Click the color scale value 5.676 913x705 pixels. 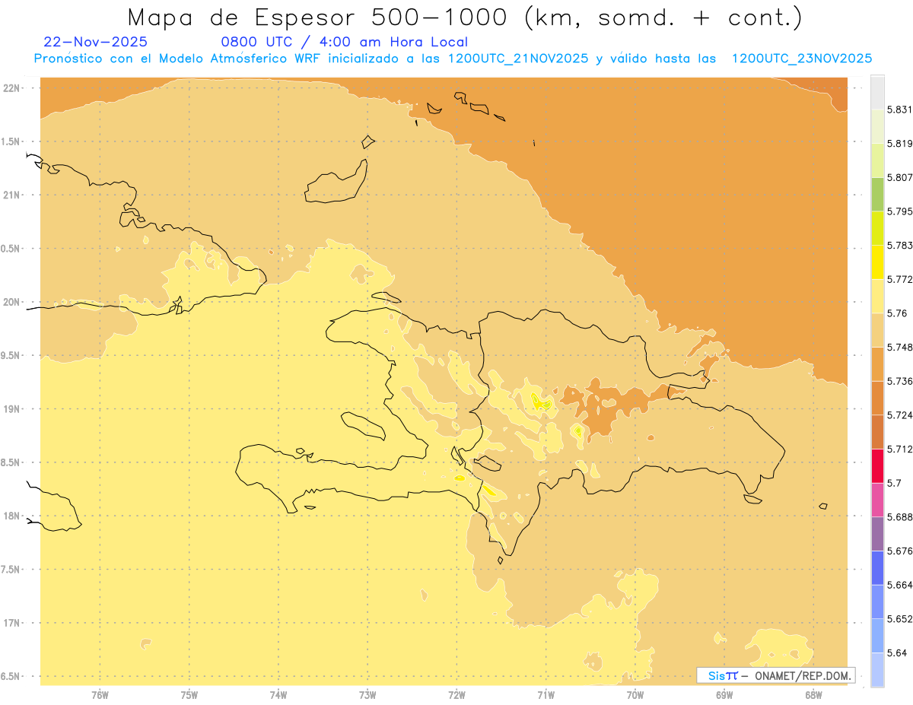899,551
